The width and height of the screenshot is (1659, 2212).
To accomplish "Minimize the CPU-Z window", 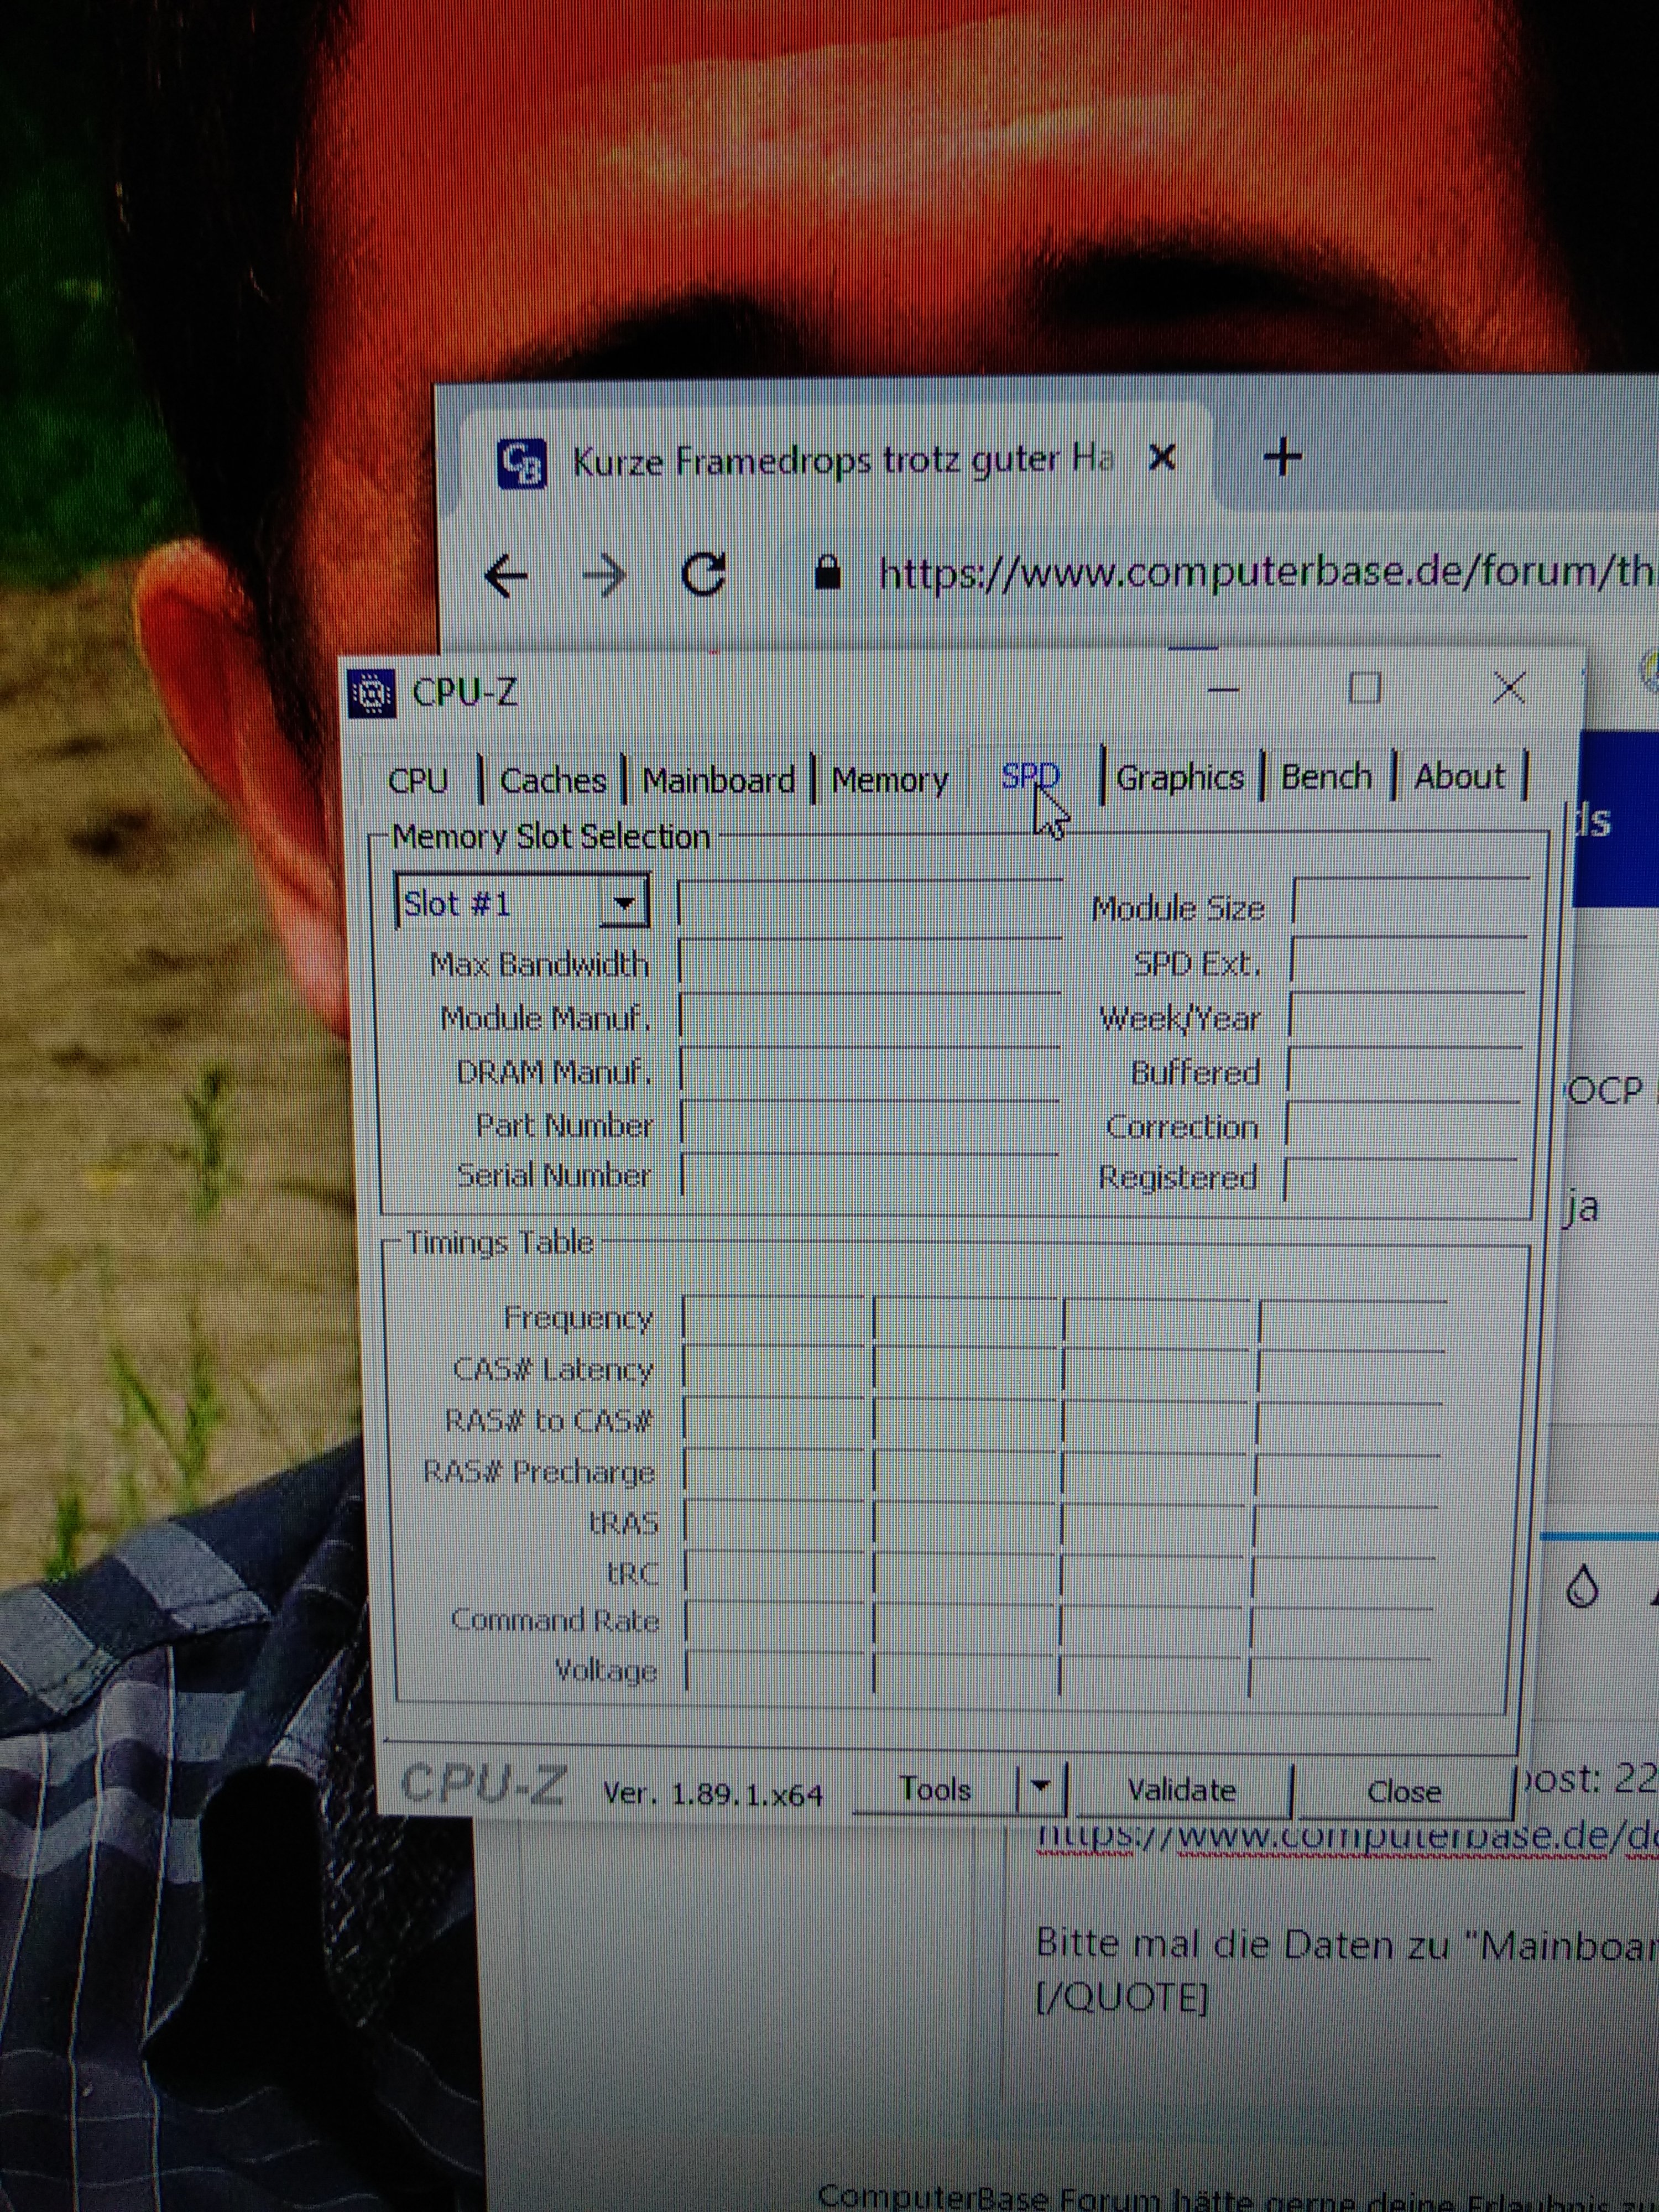I will coord(1223,690).
